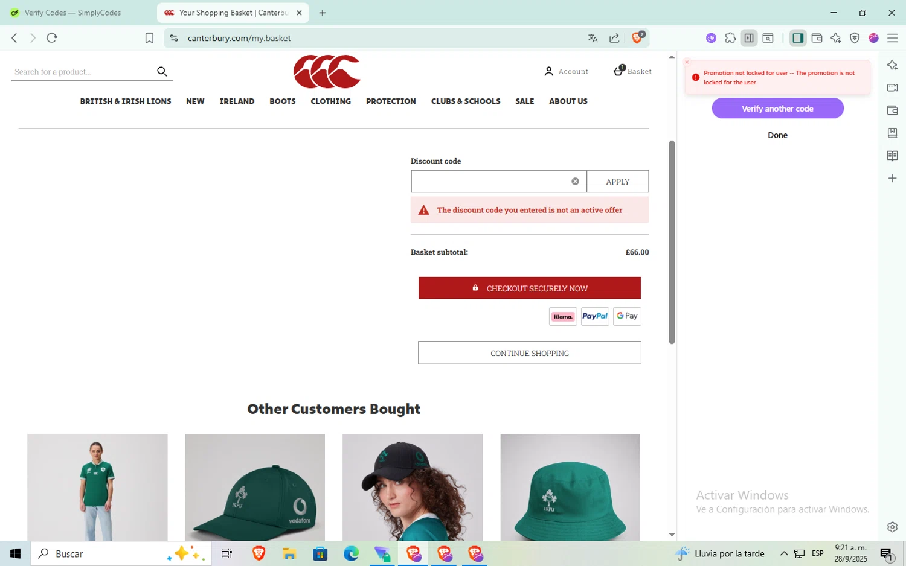This screenshot has width=906, height=566.
Task: Open Microsoft Store from taskbar
Action: [x=320, y=553]
